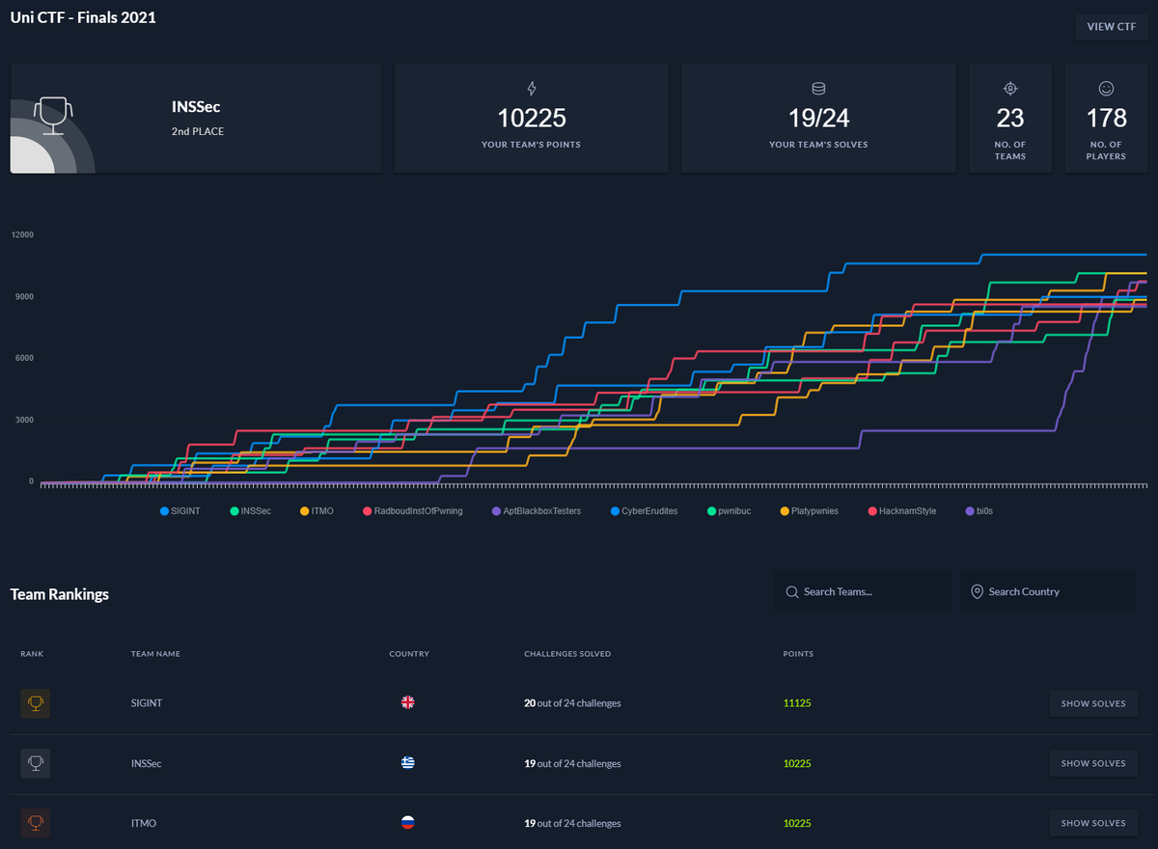Click the TEAM NAME column header

point(155,654)
